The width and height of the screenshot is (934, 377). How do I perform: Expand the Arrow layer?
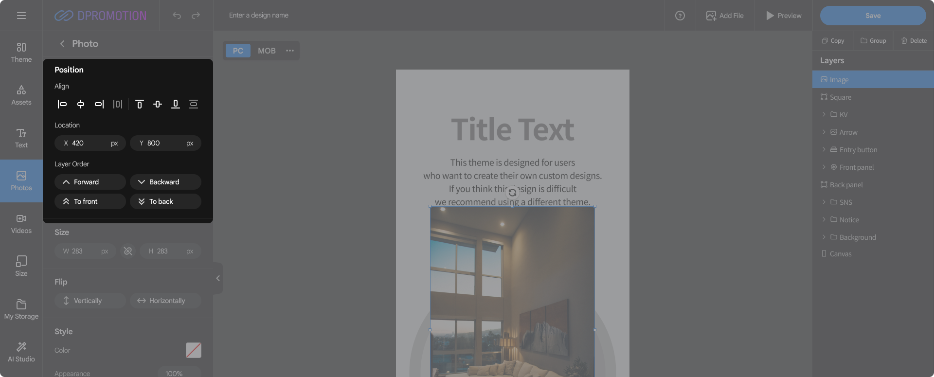(824, 132)
